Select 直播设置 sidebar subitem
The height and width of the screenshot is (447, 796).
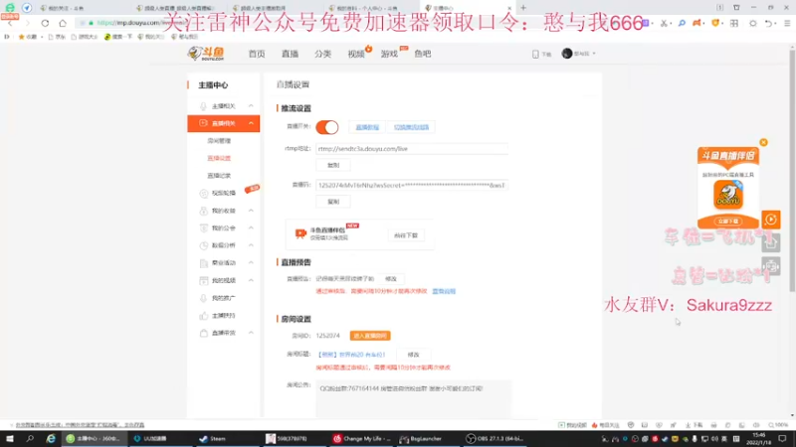click(x=219, y=158)
